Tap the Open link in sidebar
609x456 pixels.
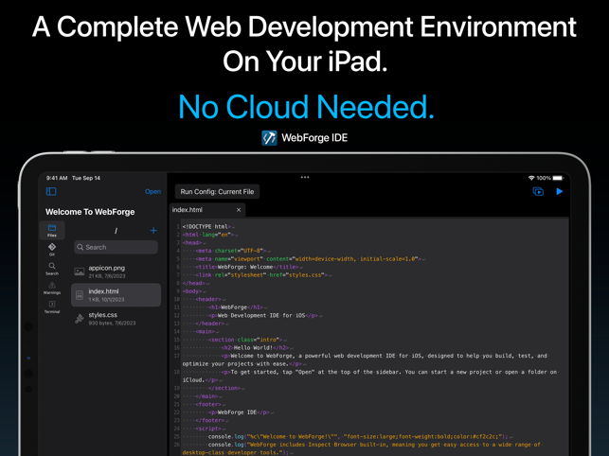(x=152, y=191)
